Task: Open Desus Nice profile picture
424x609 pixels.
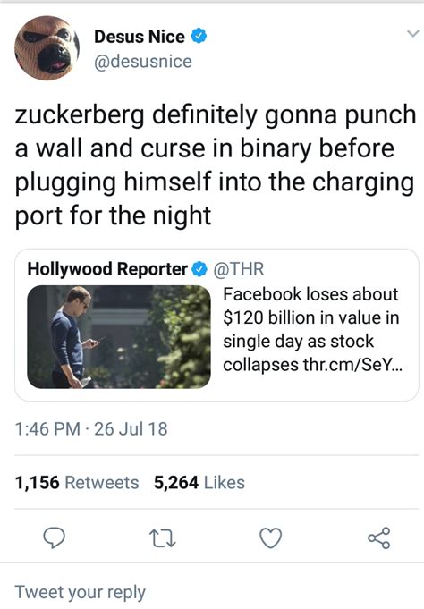Action: tap(47, 47)
